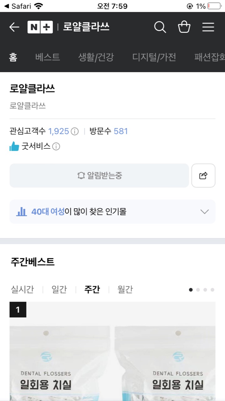Tap the 로얄클라쓰 store title in header
Screen dimensions: 225x401
pyautogui.click(x=86, y=27)
